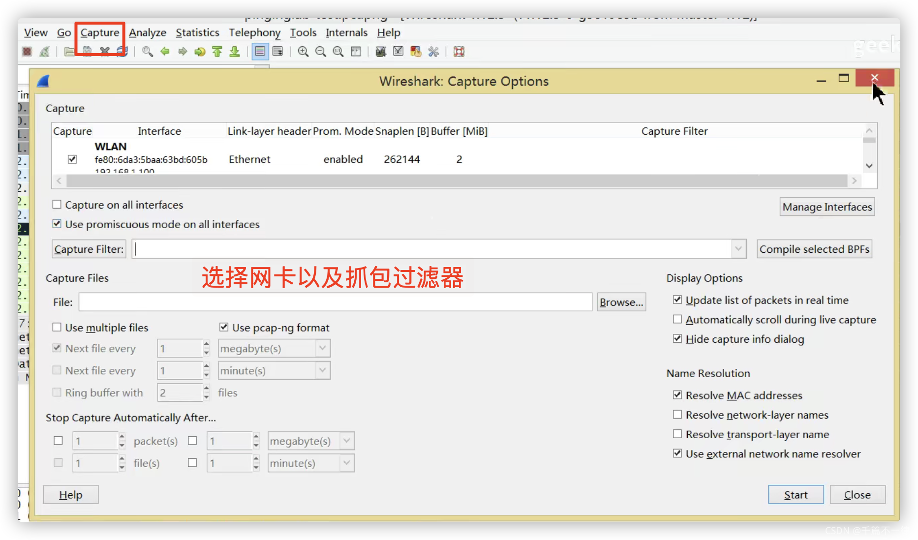The height and width of the screenshot is (540, 918).
Task: Enable Capture on all interfaces
Action: coord(57,204)
